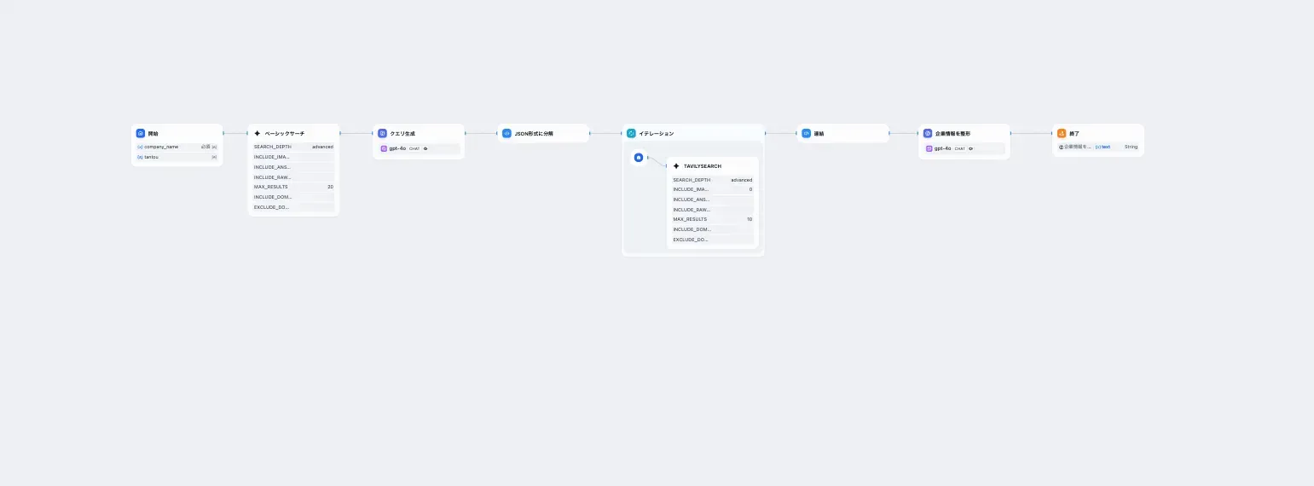Select the 連結 node title
The height and width of the screenshot is (486, 1314).
tap(819, 134)
